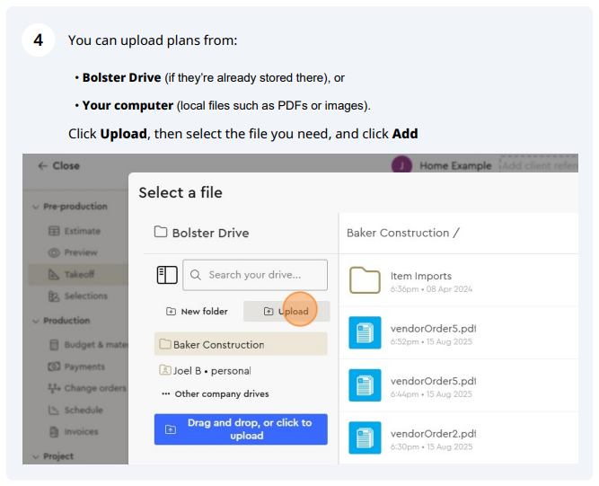The image size is (599, 486).
Task: Select the Baker Construction drive folder
Action: [x=241, y=344]
